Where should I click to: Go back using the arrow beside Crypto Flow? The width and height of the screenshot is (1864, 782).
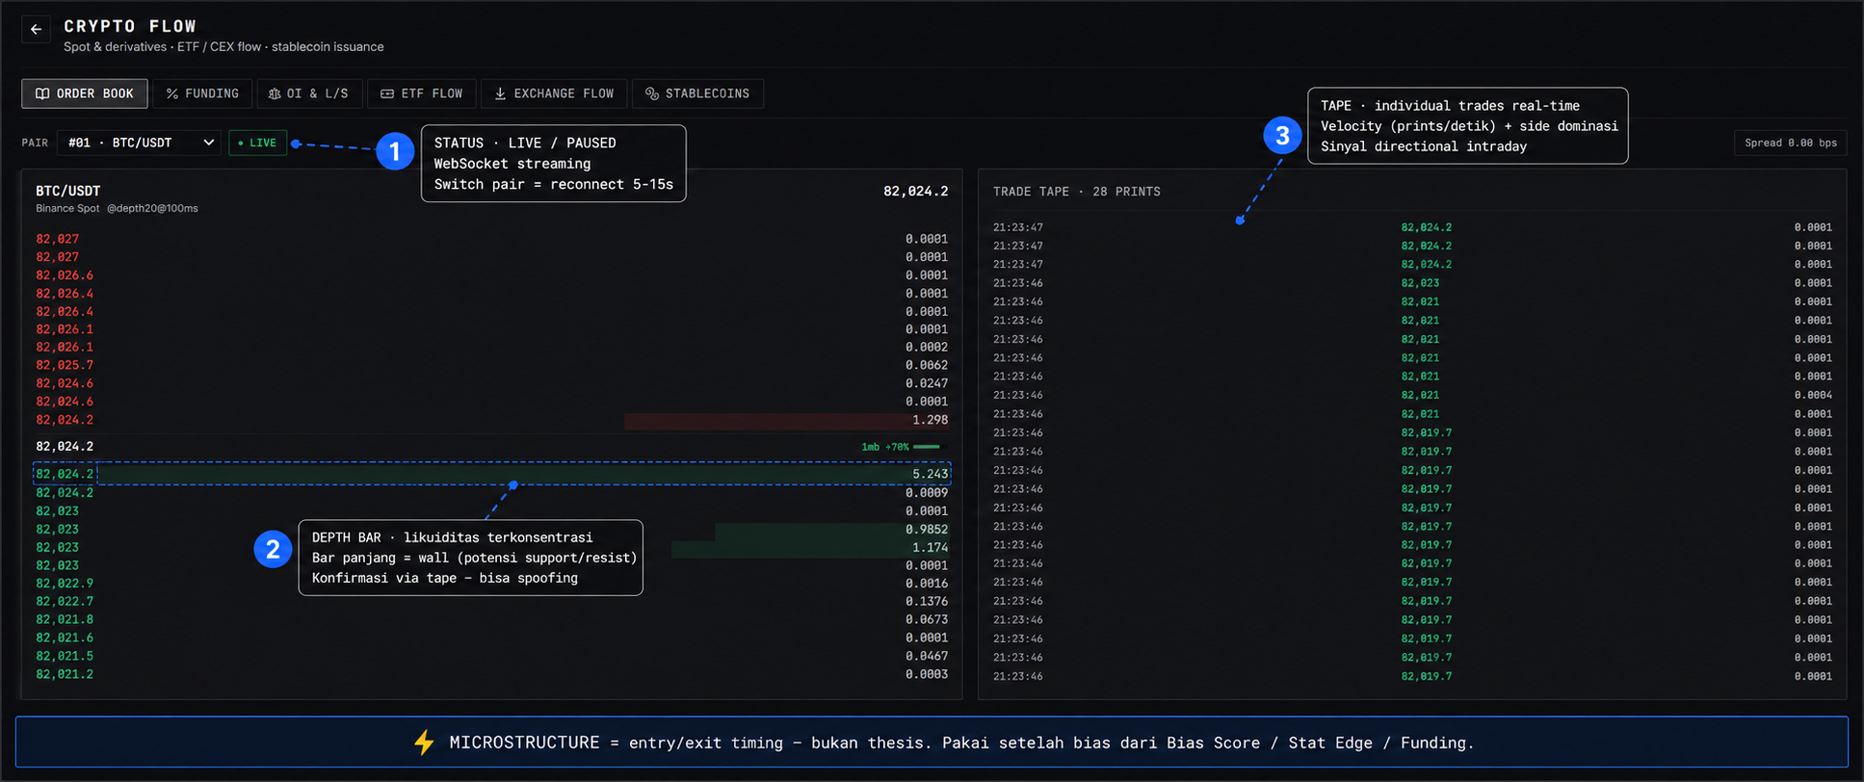pos(36,29)
